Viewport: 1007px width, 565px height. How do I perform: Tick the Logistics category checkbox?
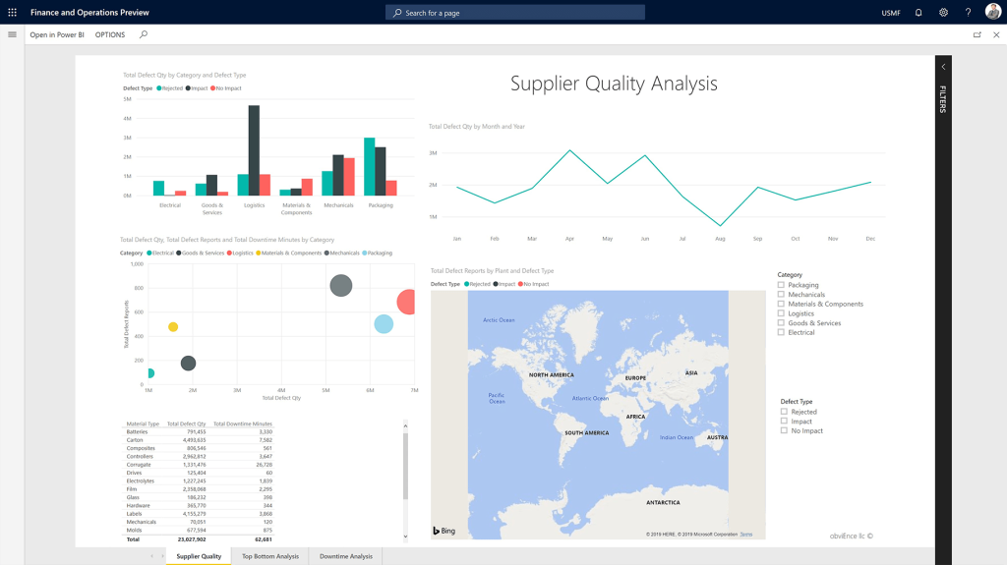point(782,313)
